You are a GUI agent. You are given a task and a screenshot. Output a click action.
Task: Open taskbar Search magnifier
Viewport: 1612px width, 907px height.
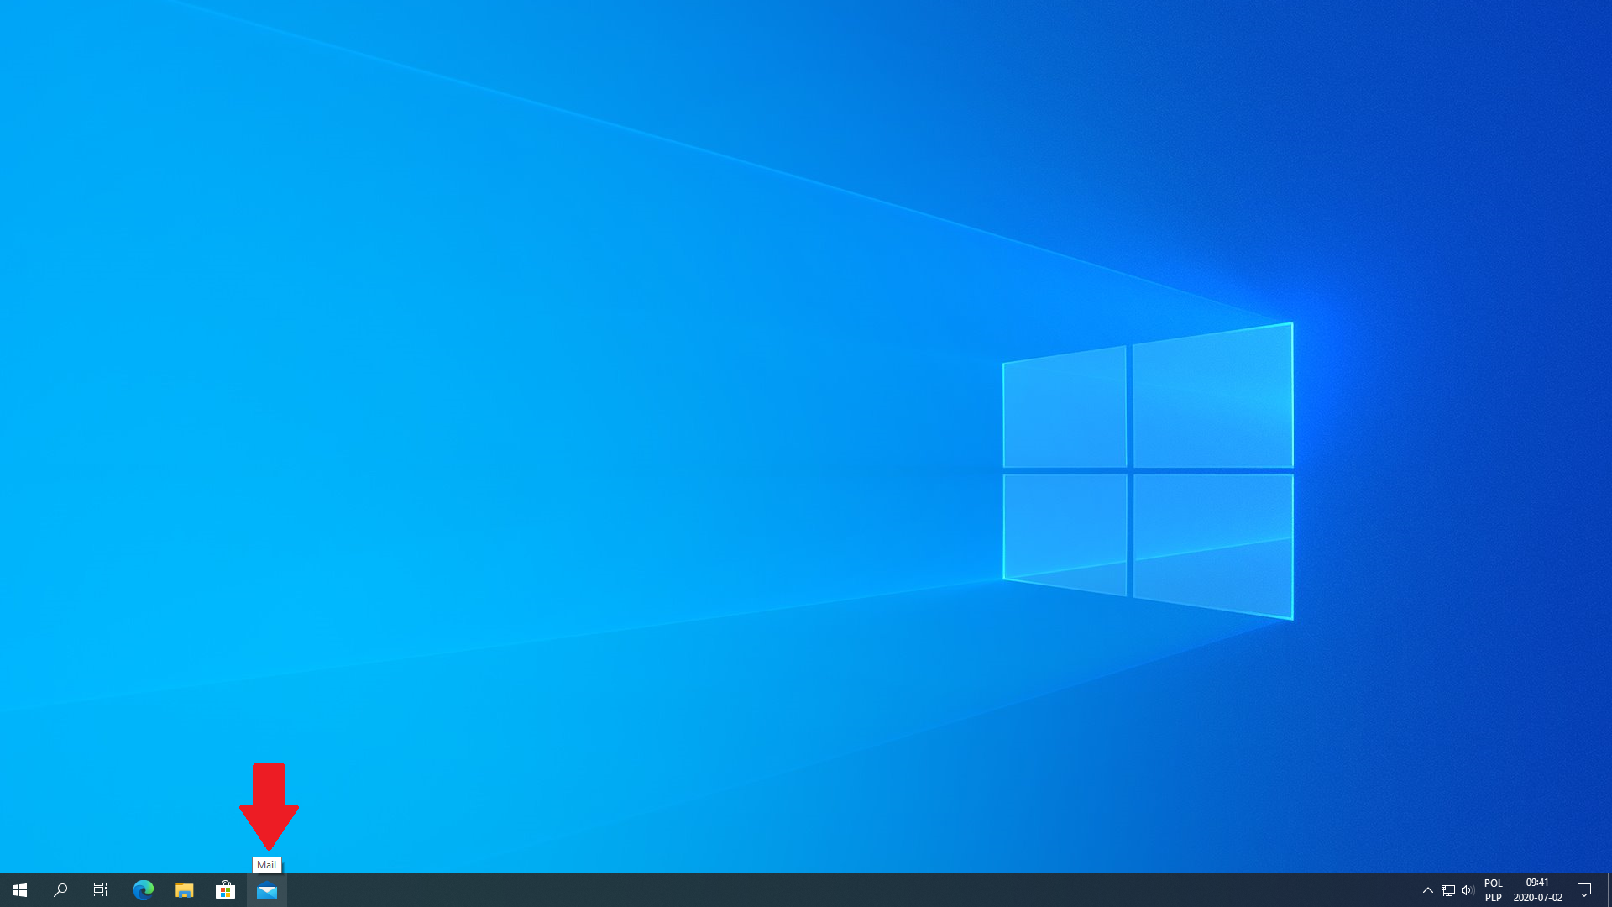point(60,890)
